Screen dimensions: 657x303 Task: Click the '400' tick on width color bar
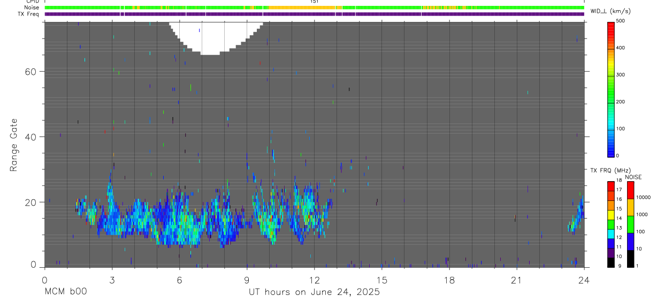[621, 48]
